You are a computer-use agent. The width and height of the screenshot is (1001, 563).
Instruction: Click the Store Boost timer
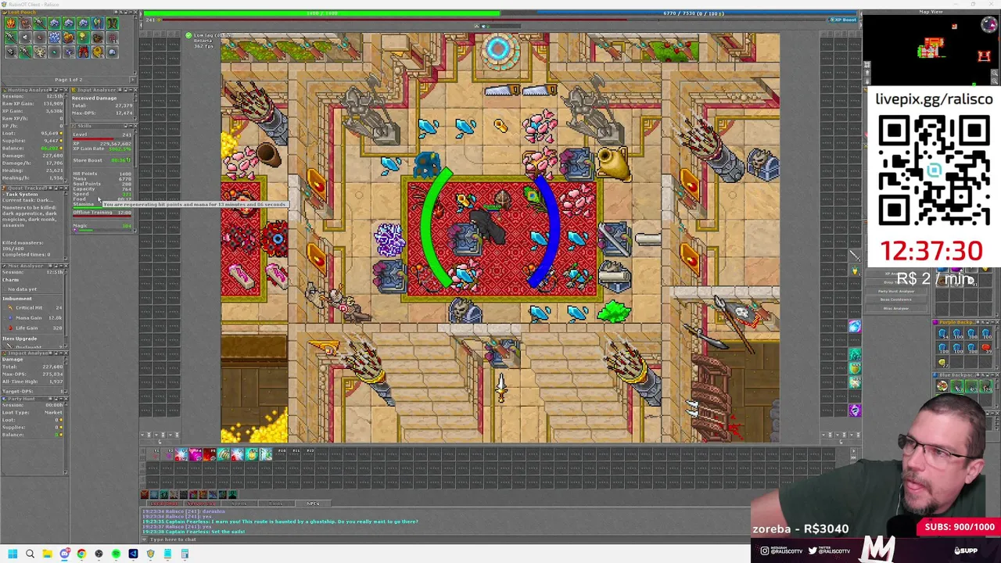coord(120,160)
